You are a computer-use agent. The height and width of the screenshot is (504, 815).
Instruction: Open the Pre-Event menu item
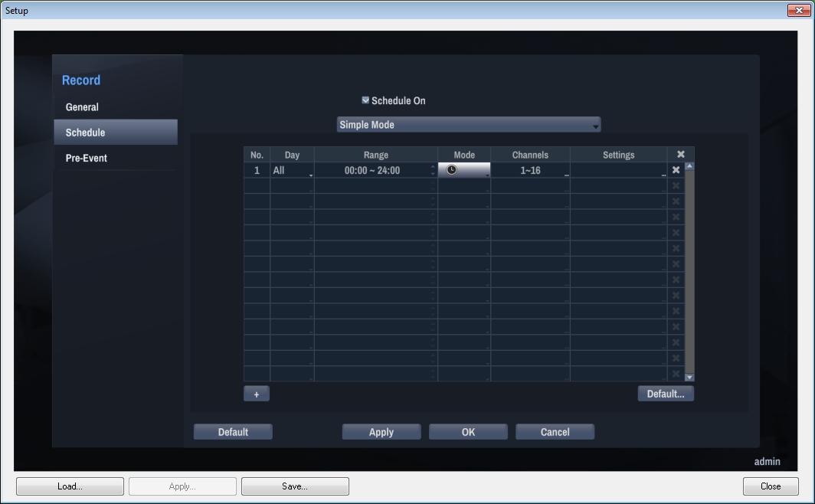coord(116,158)
